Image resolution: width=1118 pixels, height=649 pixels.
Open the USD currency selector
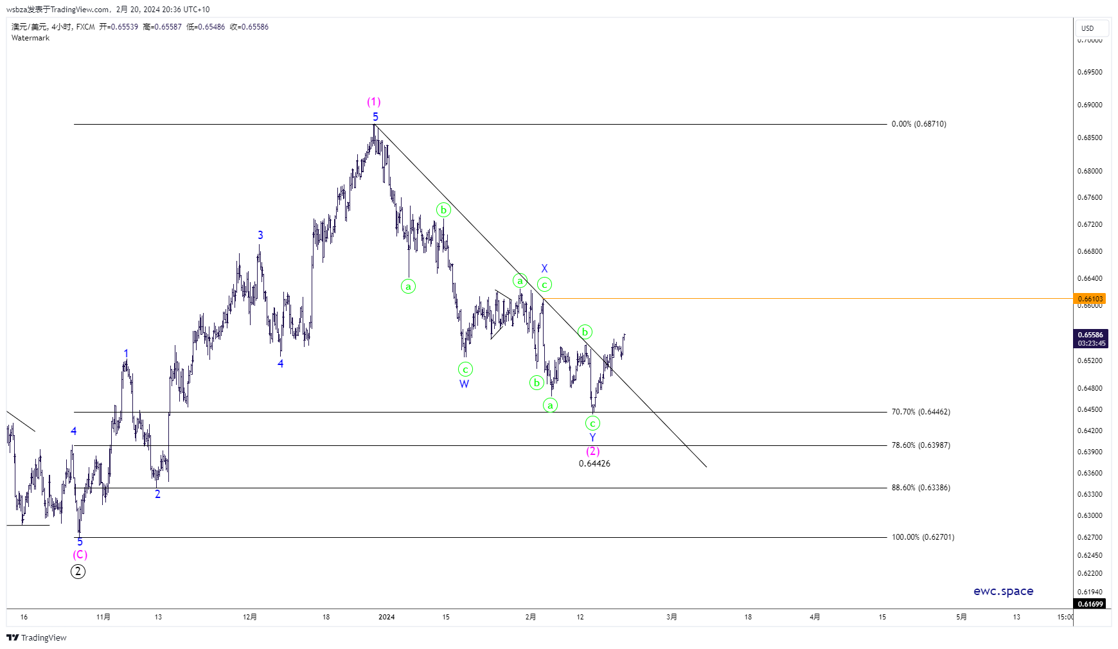[1092, 28]
